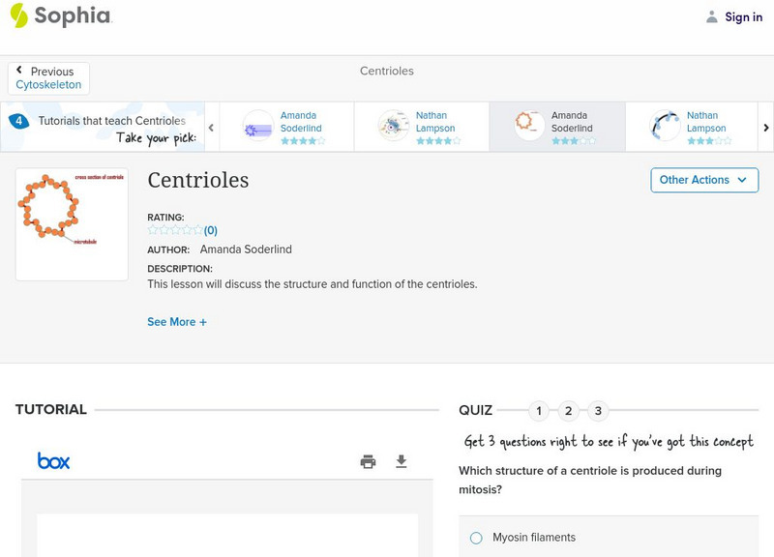Select the Myosin filaments answer option
Viewport: 774px width, 557px height.
coord(476,538)
